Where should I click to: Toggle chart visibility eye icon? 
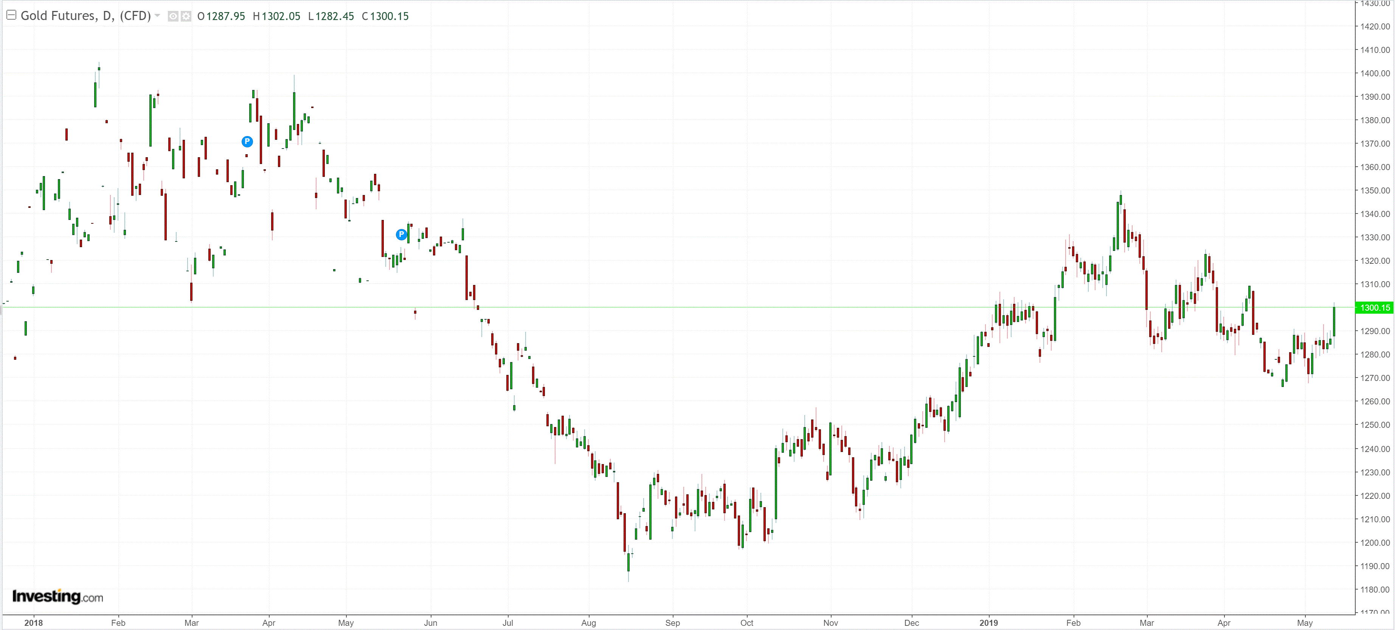tap(173, 16)
